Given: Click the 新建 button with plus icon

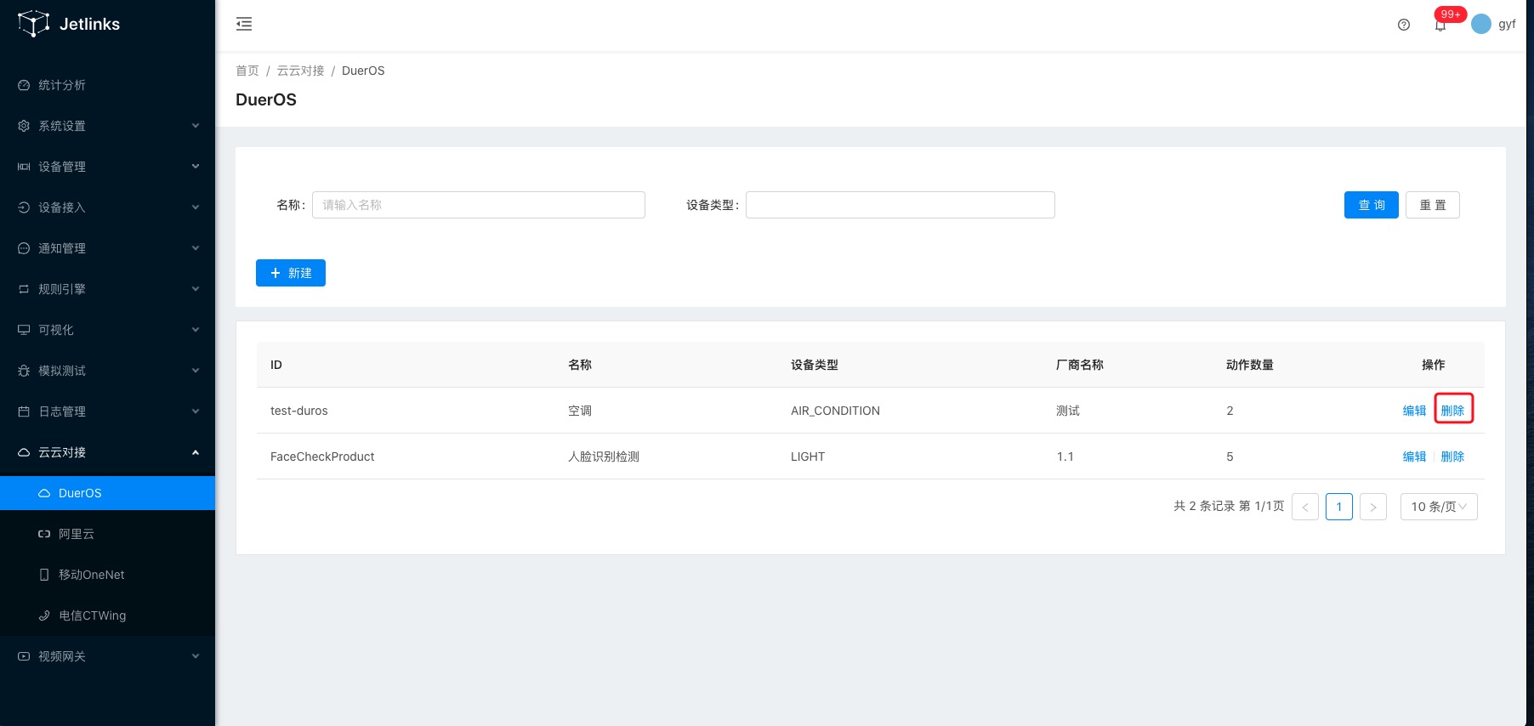Looking at the screenshot, I should pyautogui.click(x=291, y=273).
